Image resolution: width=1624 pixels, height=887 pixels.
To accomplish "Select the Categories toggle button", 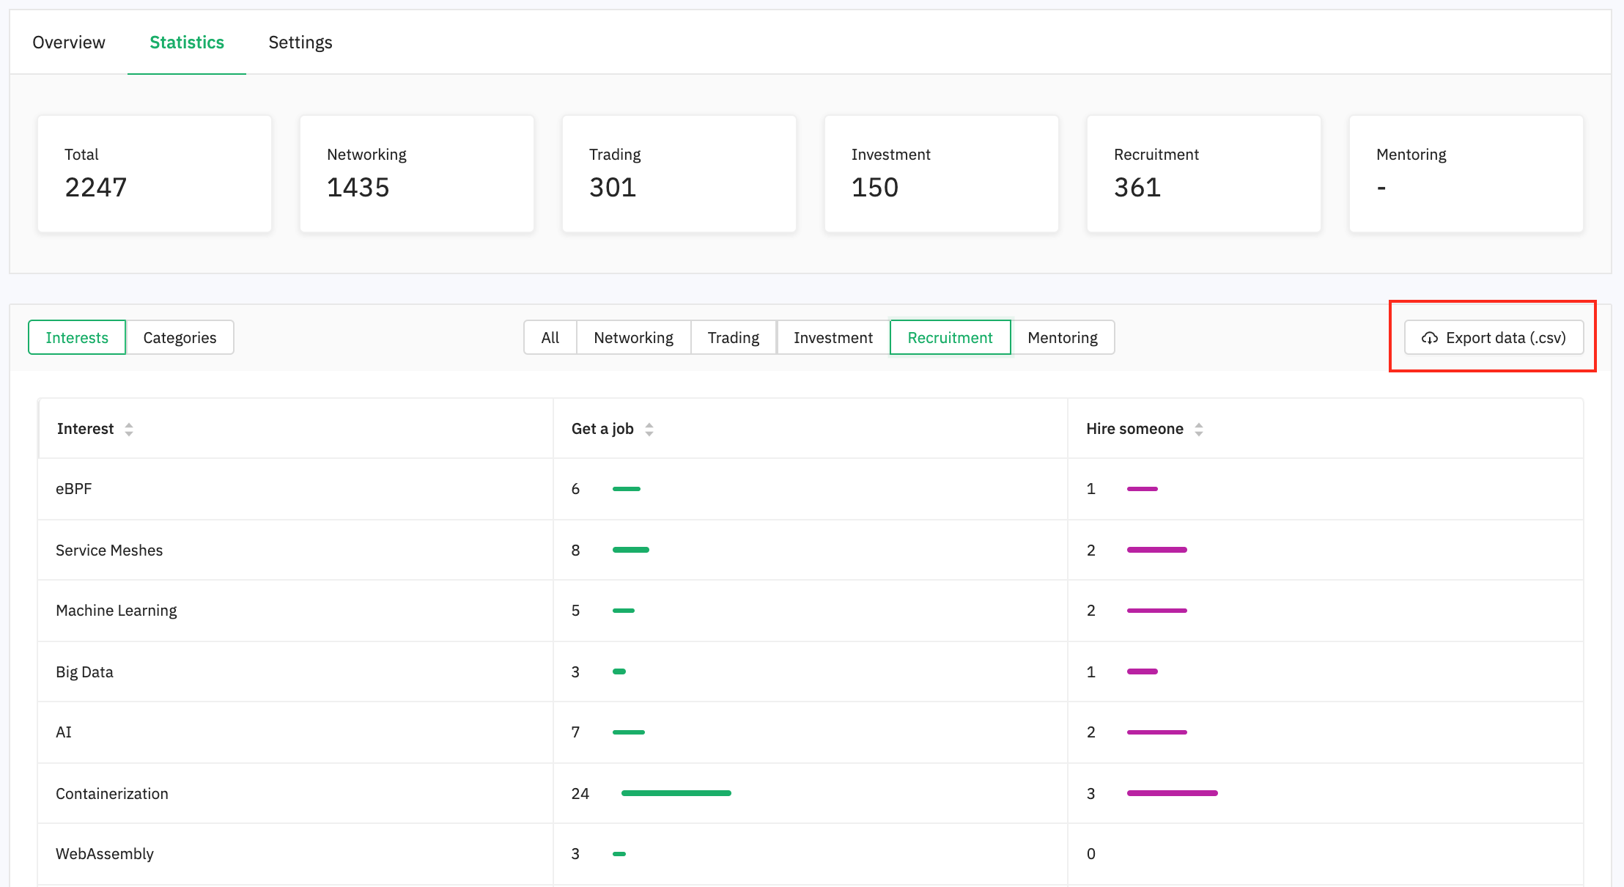I will point(180,337).
